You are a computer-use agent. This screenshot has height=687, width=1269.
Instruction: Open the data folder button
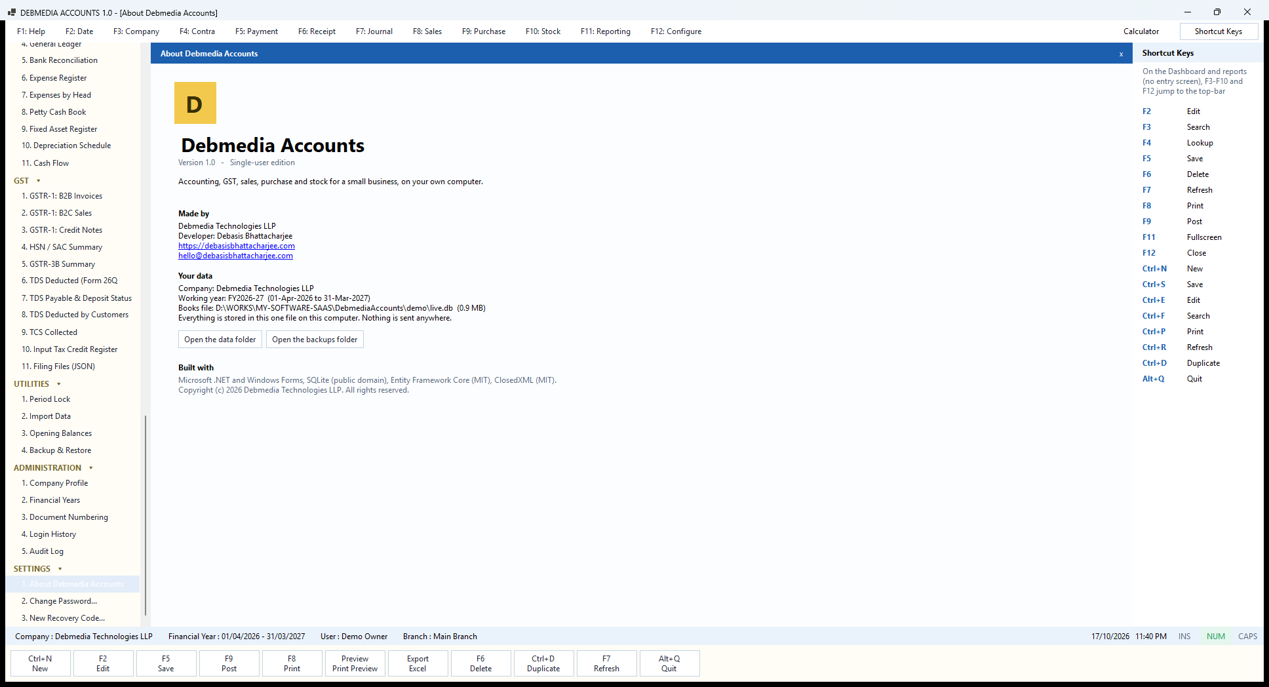(220, 340)
